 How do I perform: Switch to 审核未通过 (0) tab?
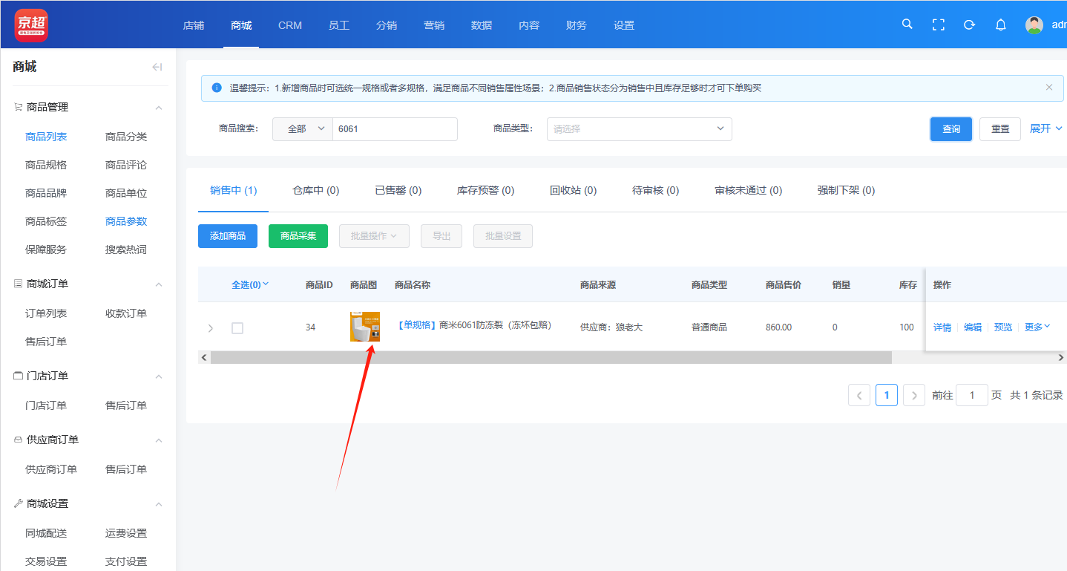tap(748, 190)
